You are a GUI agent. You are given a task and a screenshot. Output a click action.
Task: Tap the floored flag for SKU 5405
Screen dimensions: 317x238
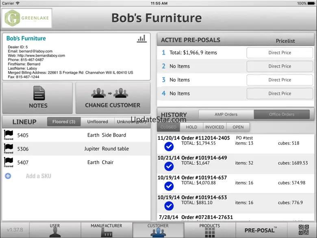pyautogui.click(x=9, y=135)
